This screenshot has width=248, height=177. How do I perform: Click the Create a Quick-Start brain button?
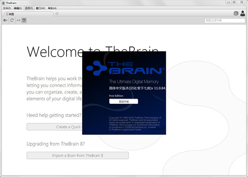[55, 127]
